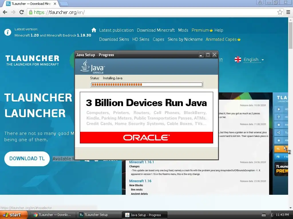Click the info icon beside Latest version
The width and height of the screenshot is (293, 219).
click(8, 32)
